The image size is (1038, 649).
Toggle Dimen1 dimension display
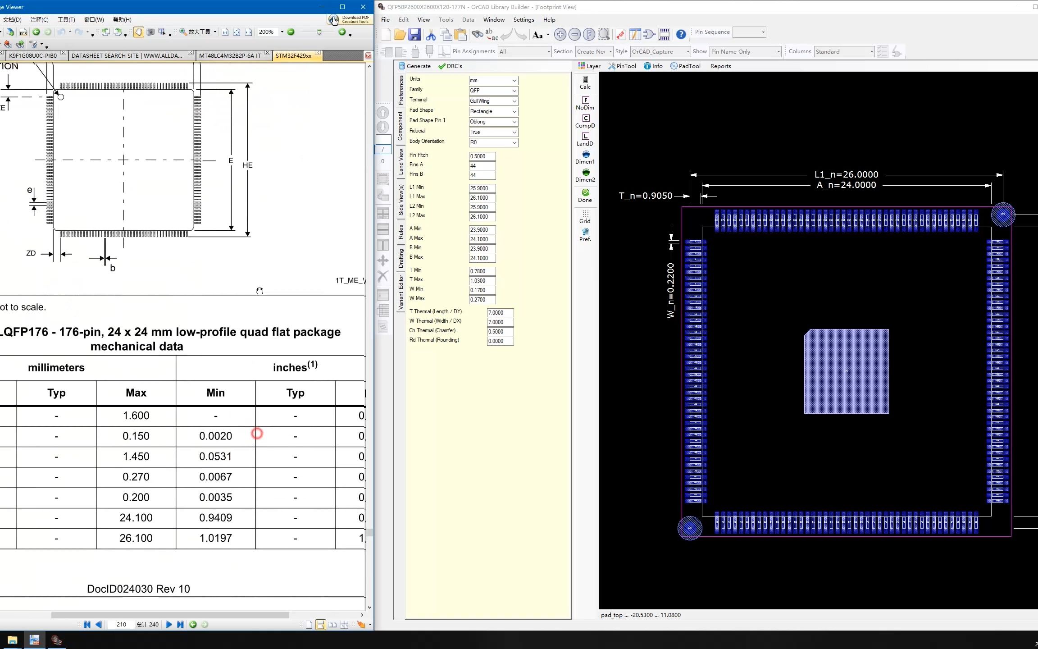tap(585, 157)
